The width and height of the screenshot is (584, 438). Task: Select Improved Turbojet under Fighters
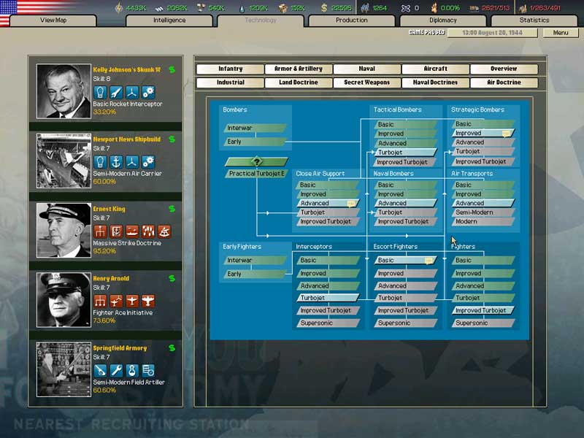click(483, 310)
